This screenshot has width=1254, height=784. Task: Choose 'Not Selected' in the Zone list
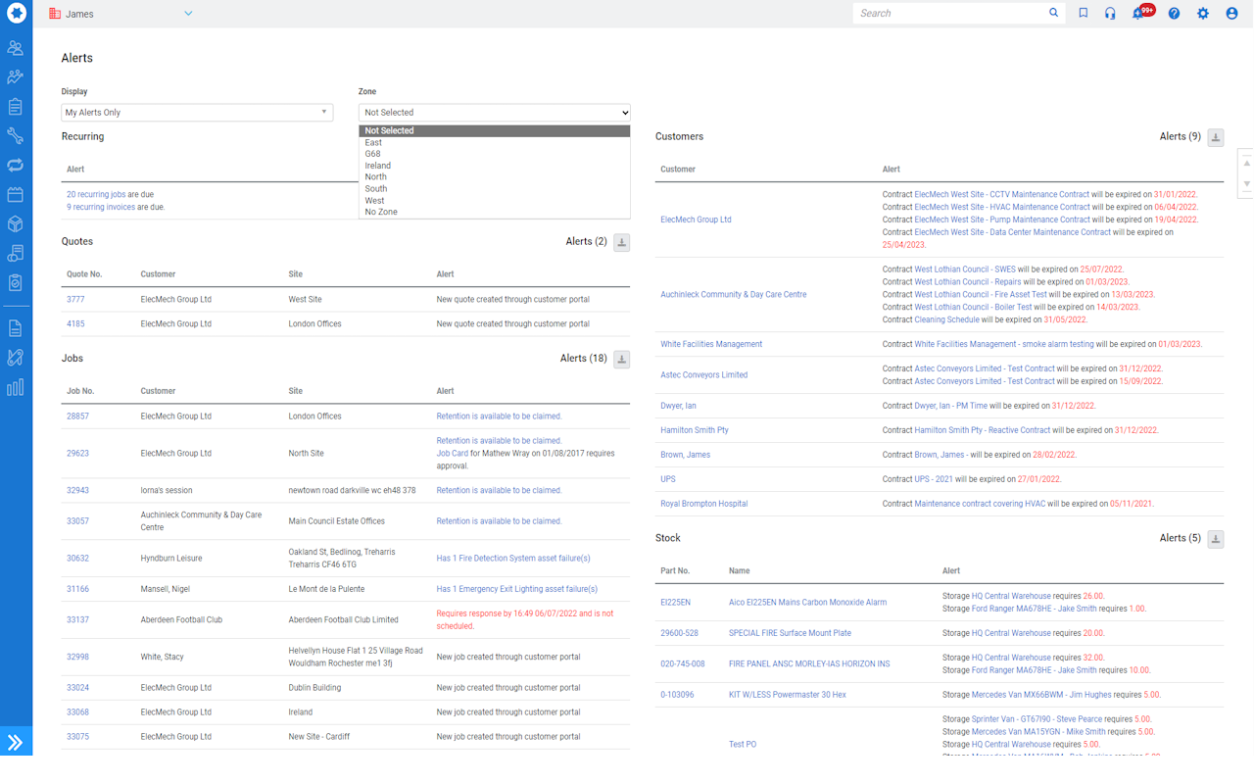495,130
